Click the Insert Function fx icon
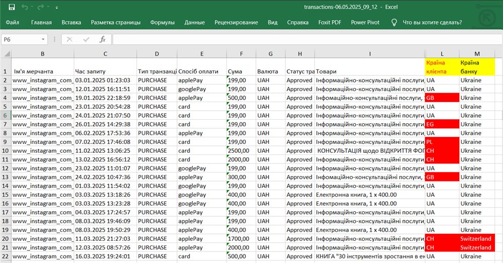The height and width of the screenshot is (263, 503). [x=102, y=39]
